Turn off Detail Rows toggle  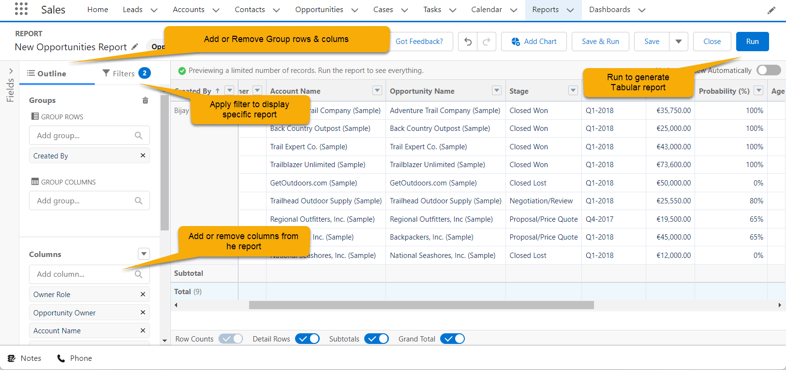pos(307,339)
